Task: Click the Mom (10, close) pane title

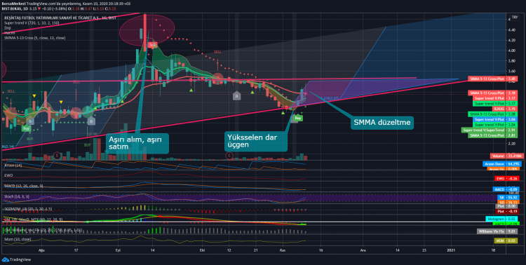Action: [18, 239]
